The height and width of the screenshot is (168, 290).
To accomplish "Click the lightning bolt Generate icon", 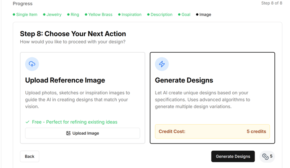I will tap(162, 64).
